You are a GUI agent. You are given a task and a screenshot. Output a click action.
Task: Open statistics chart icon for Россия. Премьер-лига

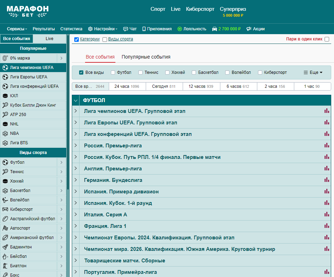coord(327,145)
